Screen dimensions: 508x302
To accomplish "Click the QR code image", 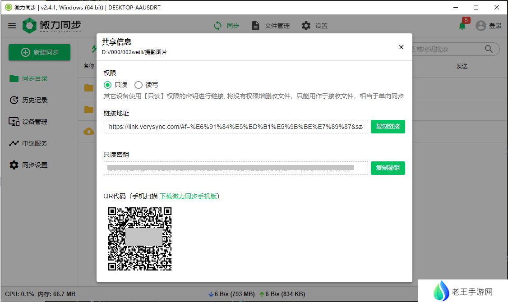I will coord(140,239).
